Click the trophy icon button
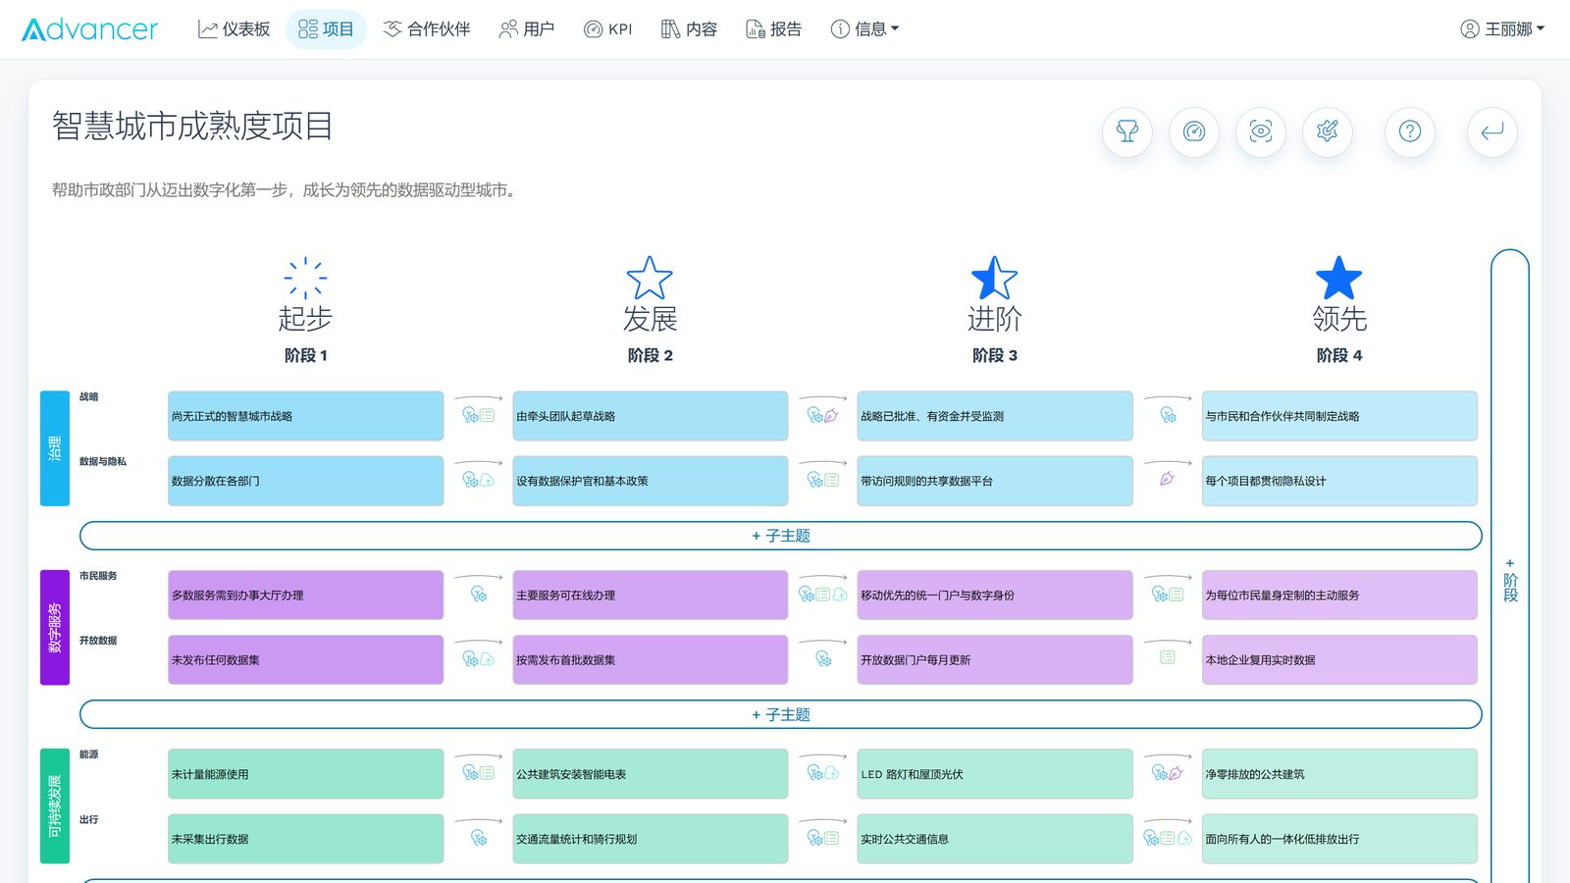Screen dimensions: 1570x883 tap(1127, 131)
